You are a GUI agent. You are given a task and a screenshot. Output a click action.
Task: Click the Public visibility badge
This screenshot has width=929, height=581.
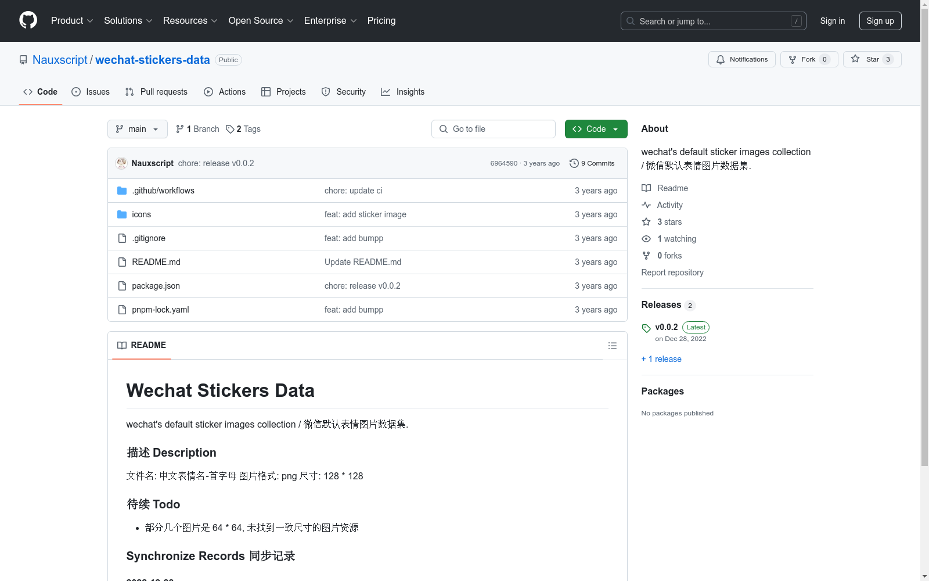(228, 60)
